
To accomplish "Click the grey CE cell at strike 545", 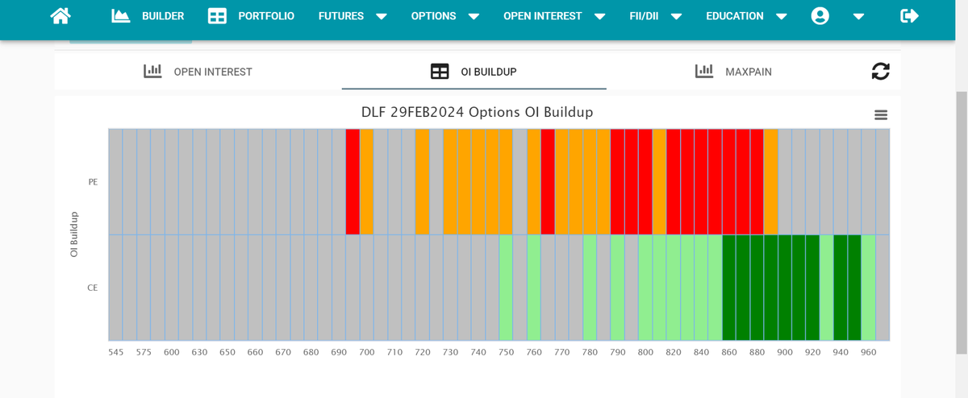I will (115, 288).
